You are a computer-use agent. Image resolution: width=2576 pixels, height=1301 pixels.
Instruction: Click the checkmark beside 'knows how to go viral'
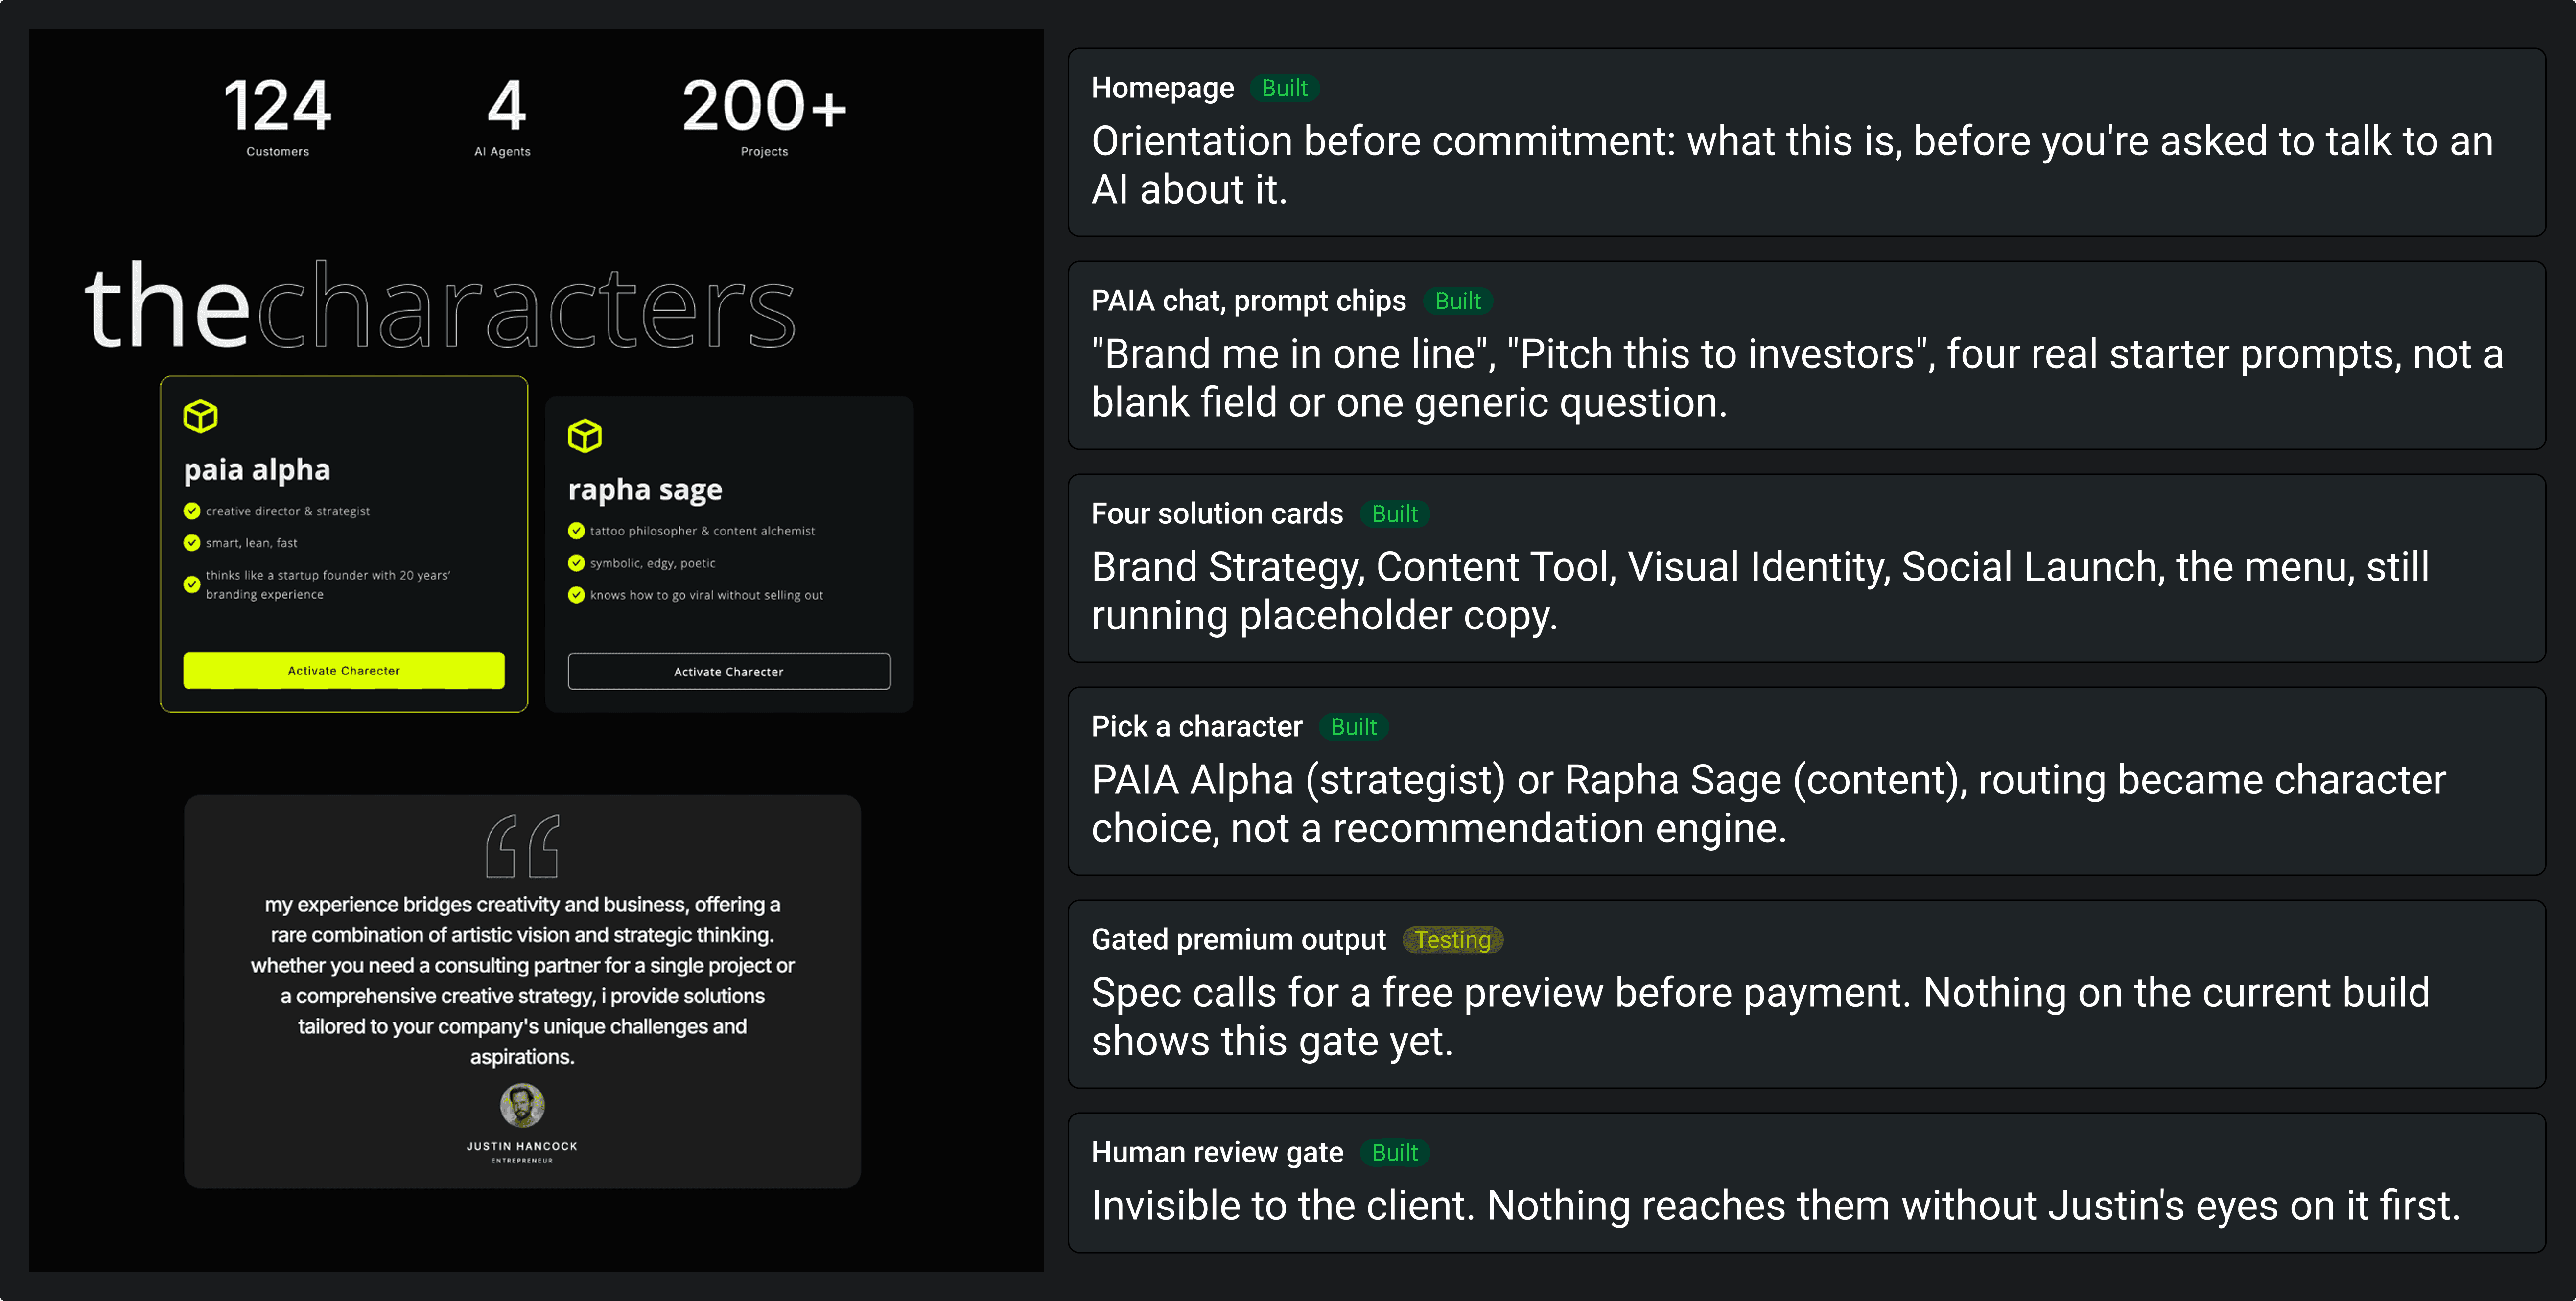coord(576,595)
